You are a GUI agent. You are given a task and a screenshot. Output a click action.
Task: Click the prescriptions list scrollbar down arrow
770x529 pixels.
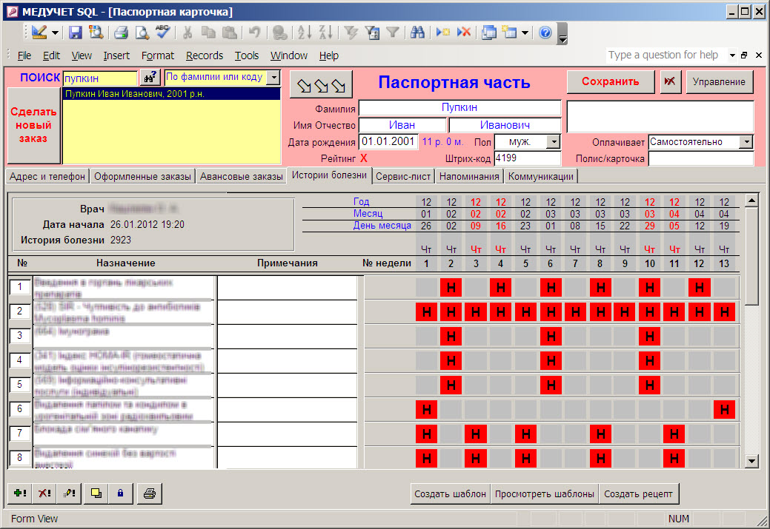pyautogui.click(x=751, y=460)
